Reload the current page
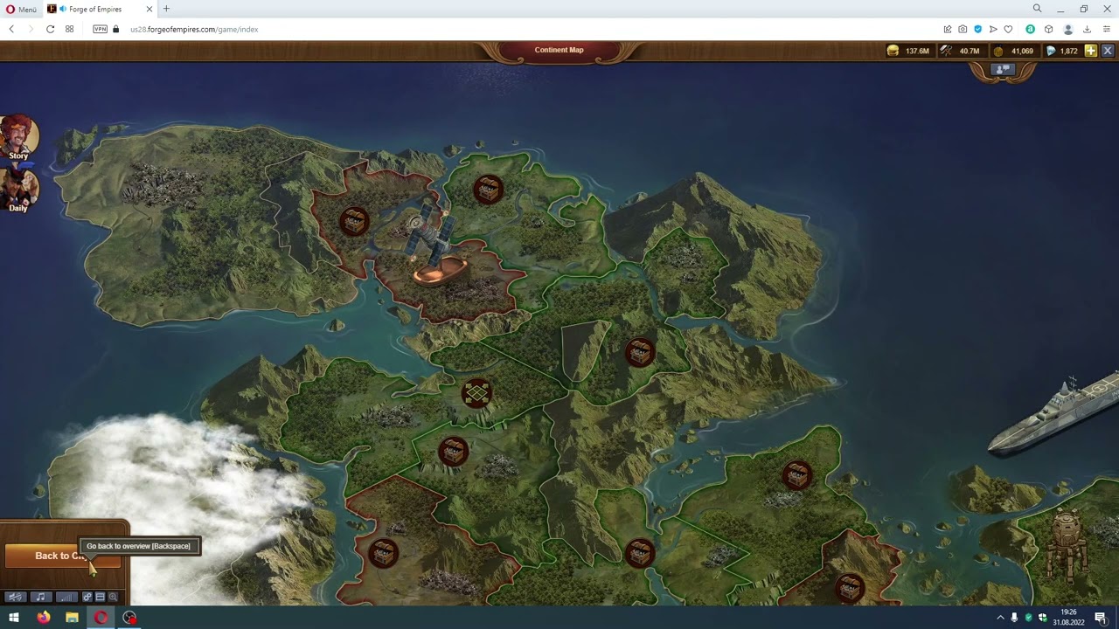This screenshot has height=629, width=1119. 50,29
